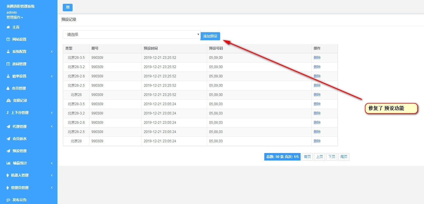Image resolution: width=424 pixels, height=204 pixels.
Task: Open the 会员返水 menu item
Action: click(19, 139)
